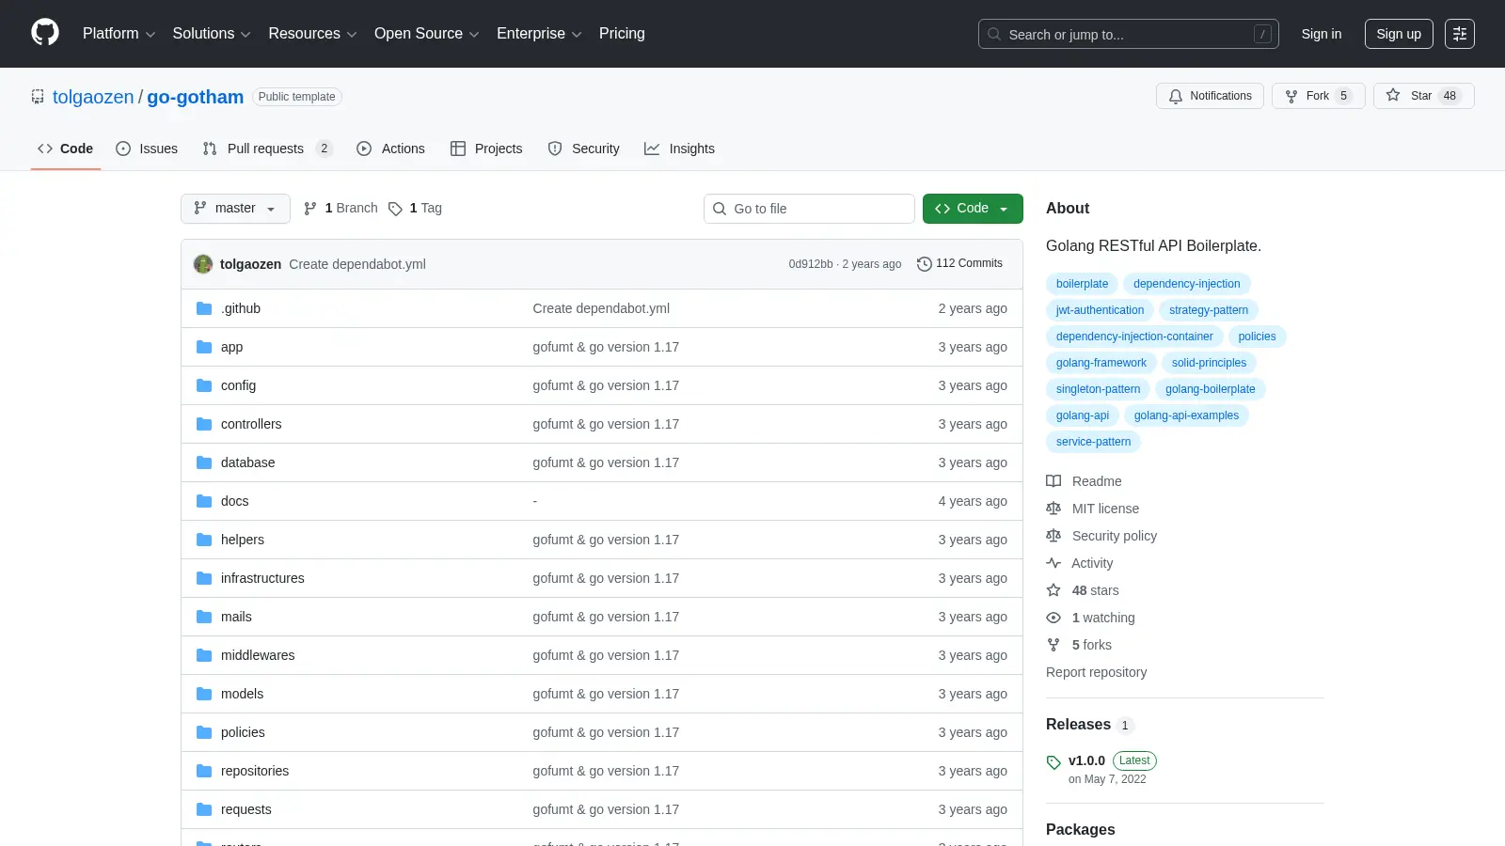Open the Actions tab
Image resolution: width=1505 pixels, height=846 pixels.
(x=390, y=149)
